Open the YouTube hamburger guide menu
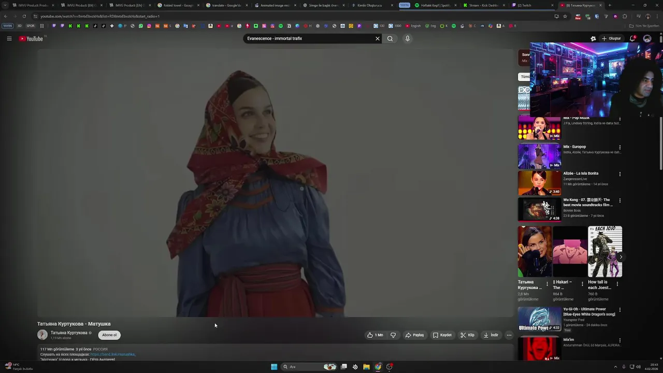The width and height of the screenshot is (663, 373). (9, 38)
